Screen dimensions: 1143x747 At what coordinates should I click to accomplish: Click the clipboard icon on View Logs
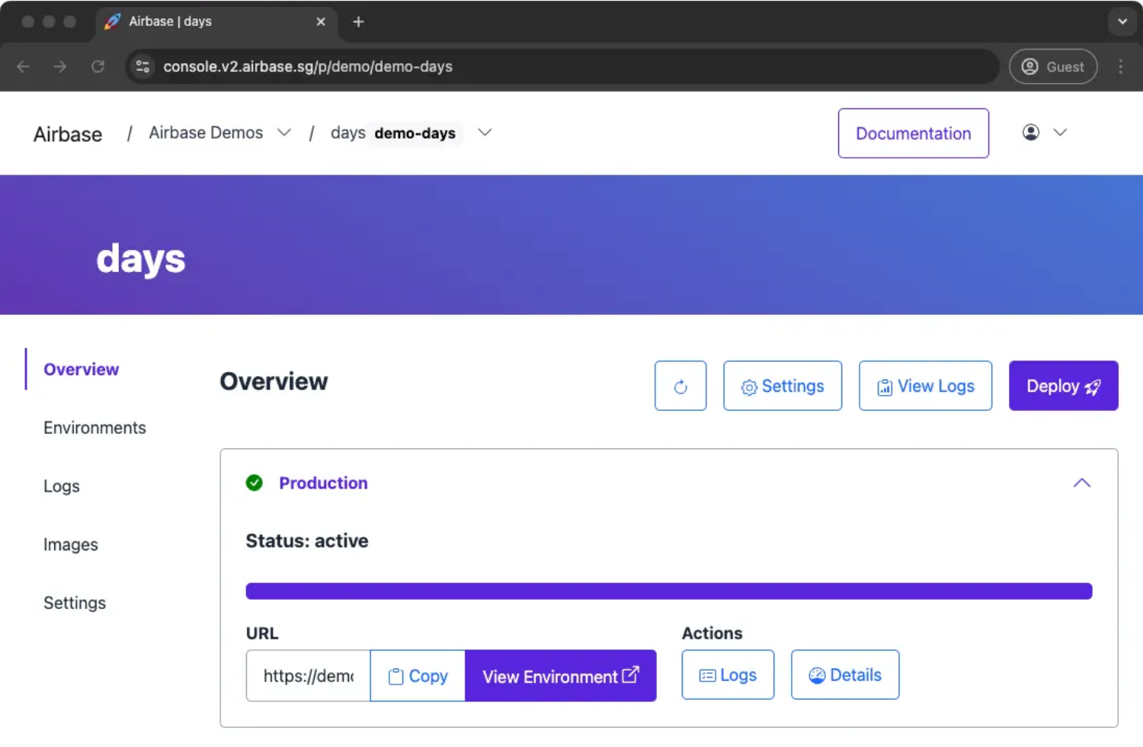pos(885,386)
